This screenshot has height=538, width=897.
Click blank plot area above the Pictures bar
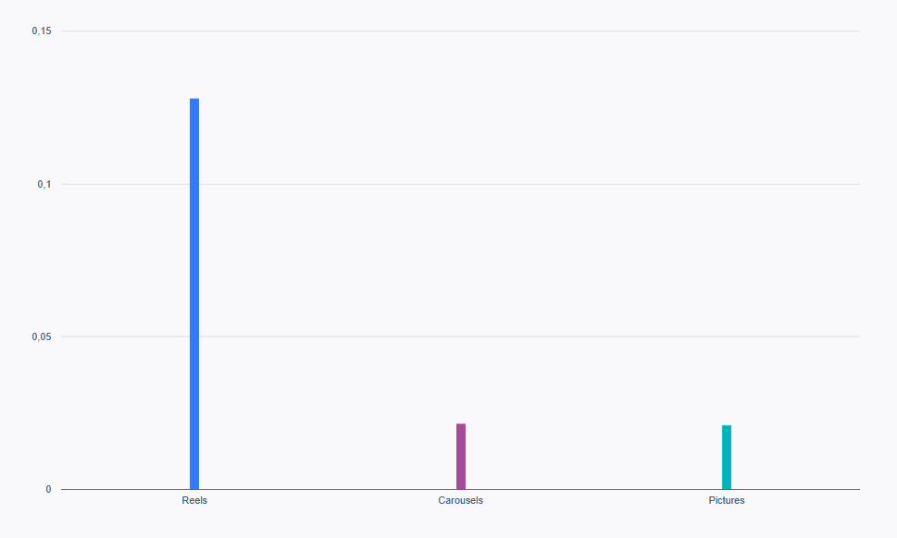727,259
